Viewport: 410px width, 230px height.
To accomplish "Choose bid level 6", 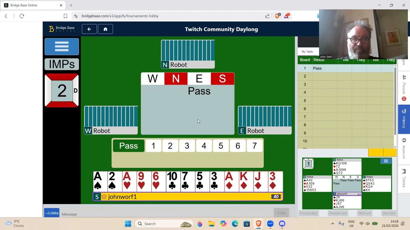I will click(x=238, y=146).
